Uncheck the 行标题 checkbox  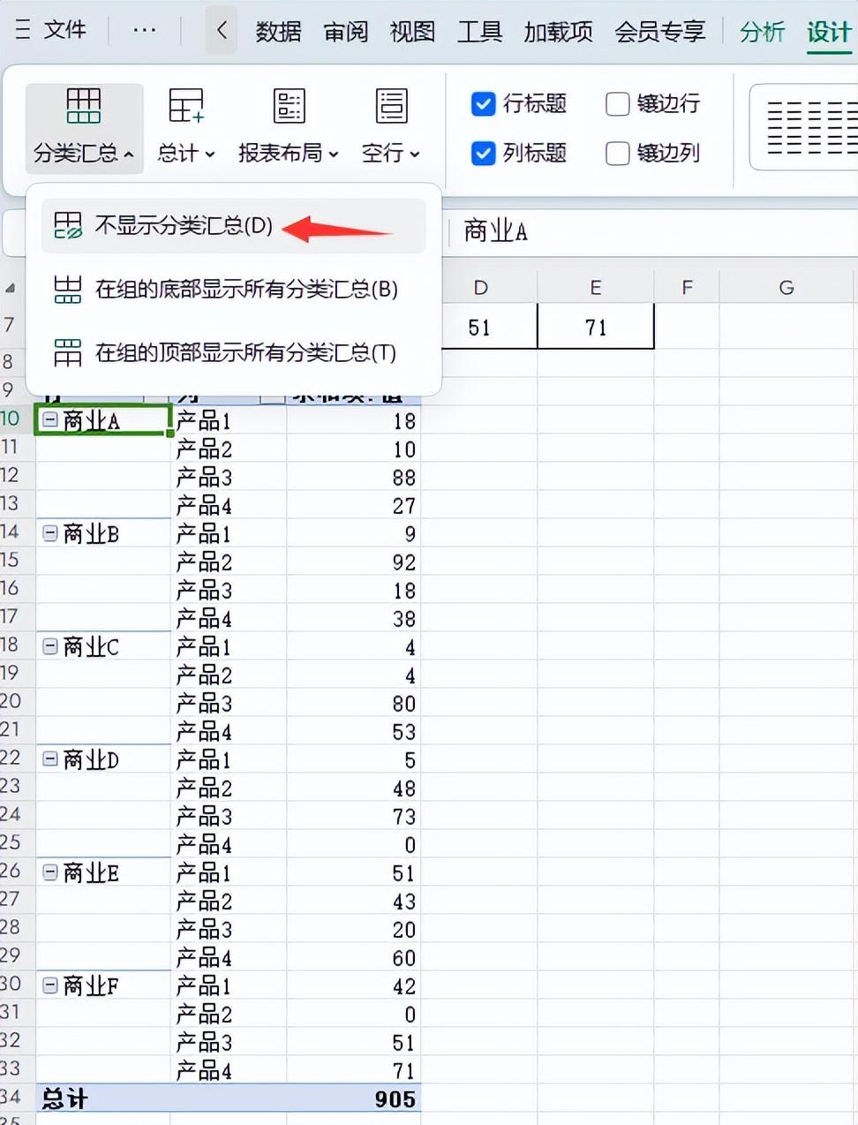pyautogui.click(x=483, y=104)
